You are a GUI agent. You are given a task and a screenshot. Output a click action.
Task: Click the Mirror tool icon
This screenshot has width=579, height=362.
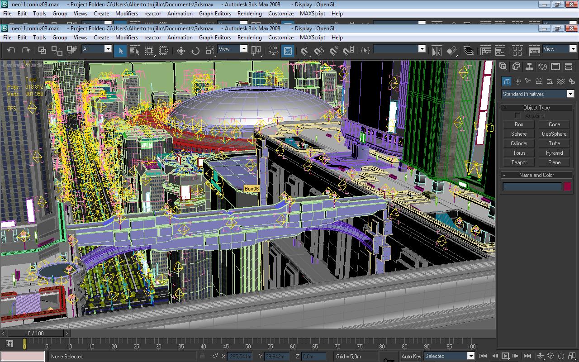(x=437, y=51)
